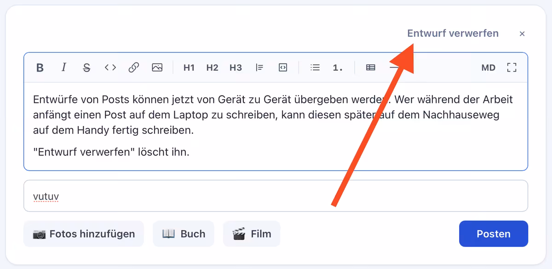This screenshot has height=269, width=552.
Task: Insert a hyperlink with the chain icon
Action: 133,67
